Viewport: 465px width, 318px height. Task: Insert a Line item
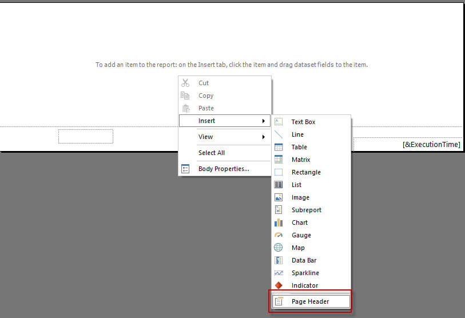(311, 134)
